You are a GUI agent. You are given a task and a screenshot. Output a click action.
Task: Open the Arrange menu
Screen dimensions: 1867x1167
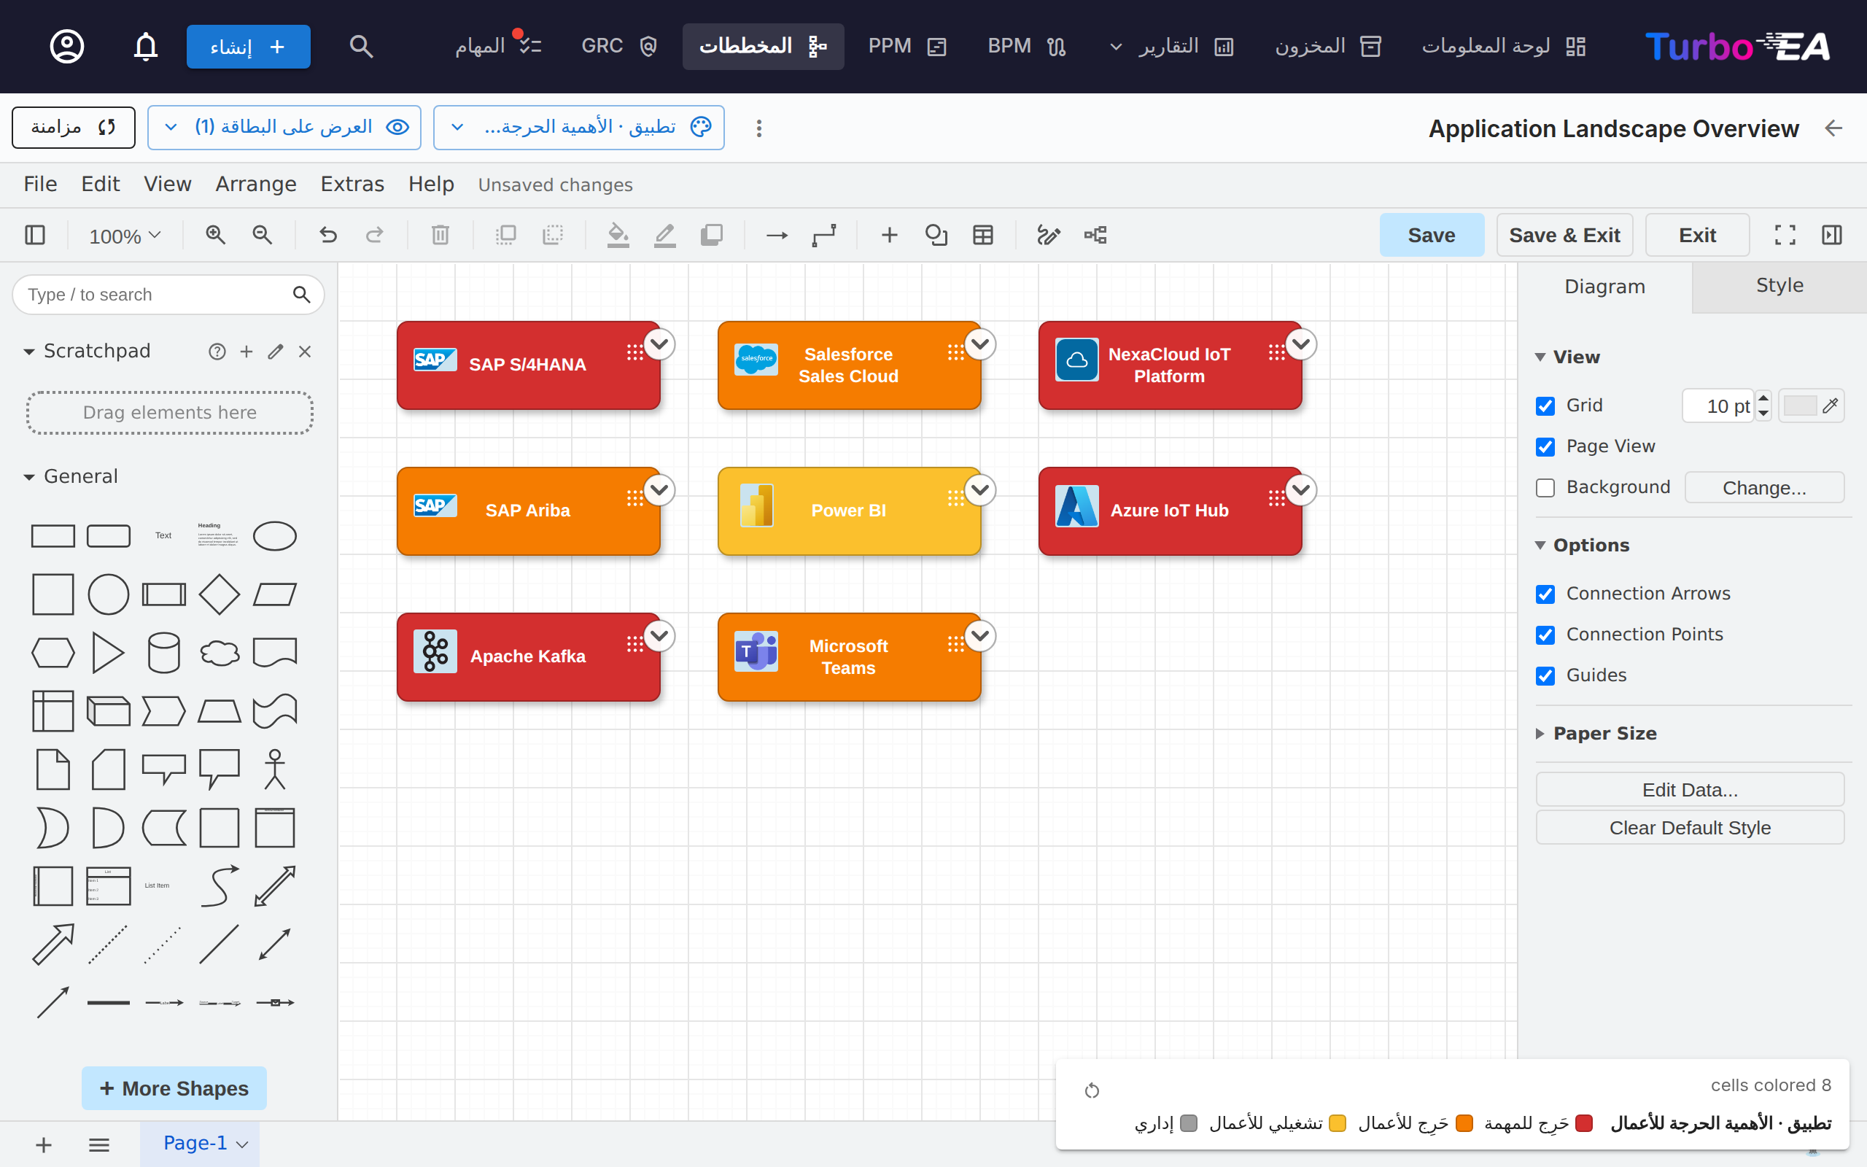pos(256,185)
